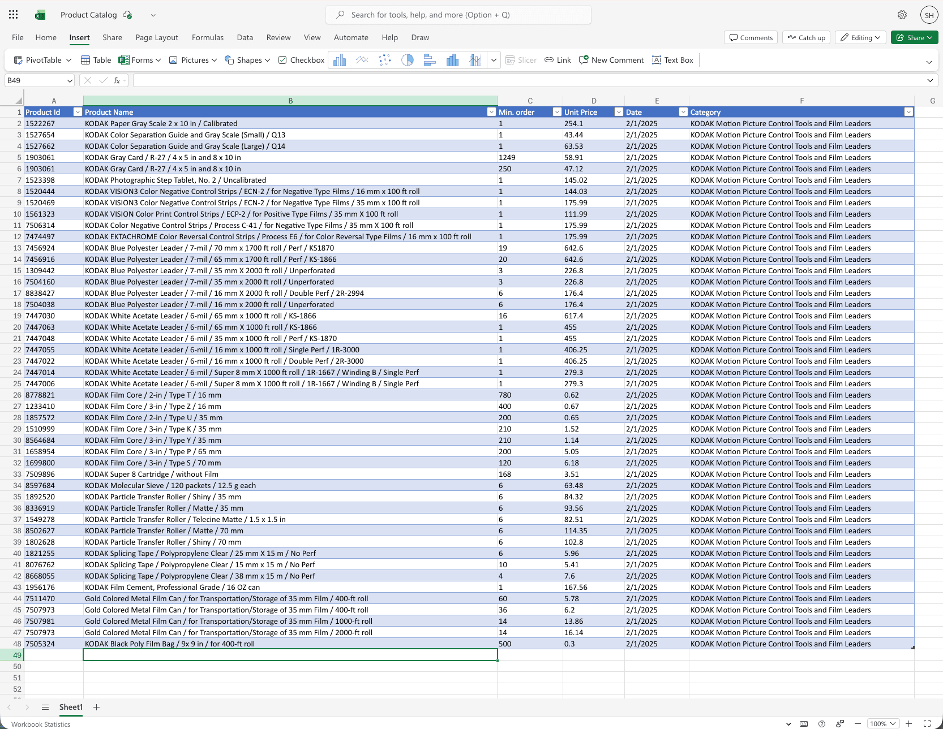Open the Share button

click(914, 37)
